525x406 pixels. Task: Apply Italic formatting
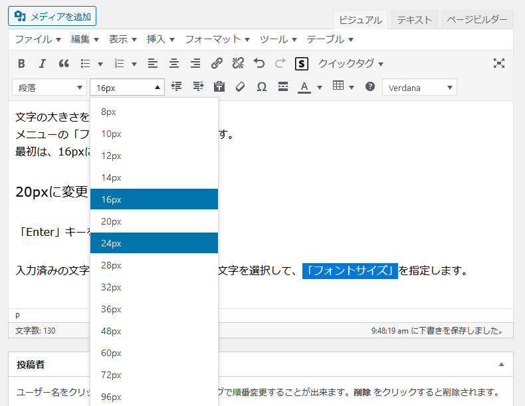point(42,63)
